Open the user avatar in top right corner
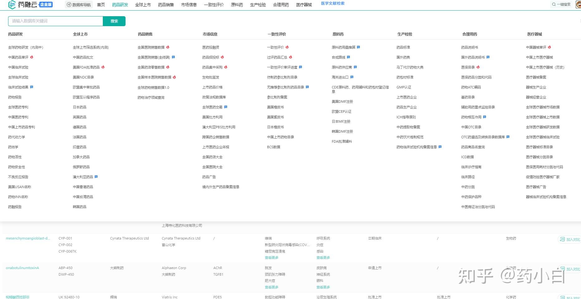 tap(579, 4)
